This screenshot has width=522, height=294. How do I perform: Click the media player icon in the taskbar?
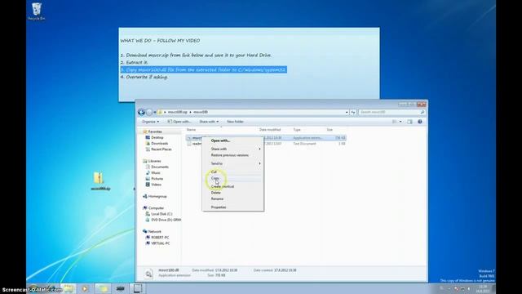[85, 288]
